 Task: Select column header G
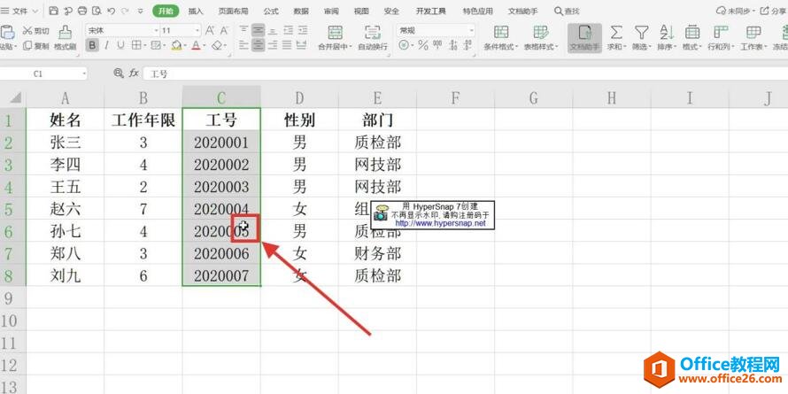(x=534, y=97)
